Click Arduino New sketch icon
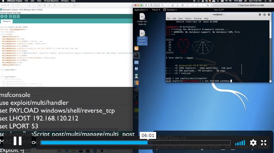Image resolution: width=274 pixels, height=153 pixels. [x=10, y=16]
